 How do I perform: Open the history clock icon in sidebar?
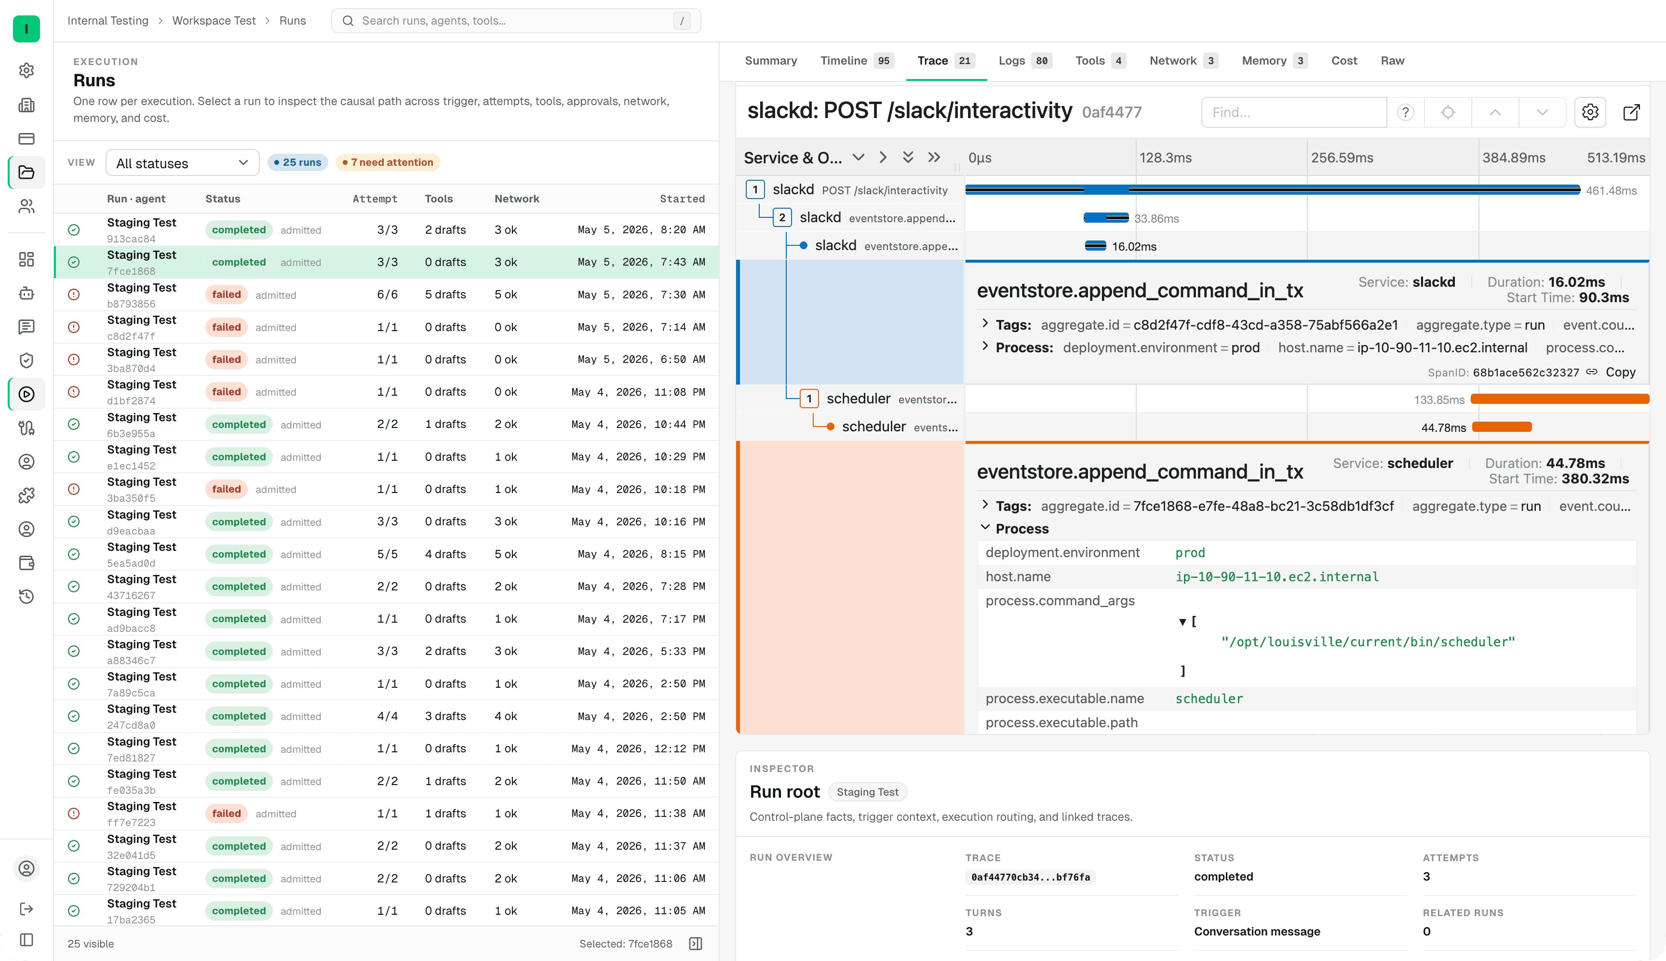tap(27, 597)
